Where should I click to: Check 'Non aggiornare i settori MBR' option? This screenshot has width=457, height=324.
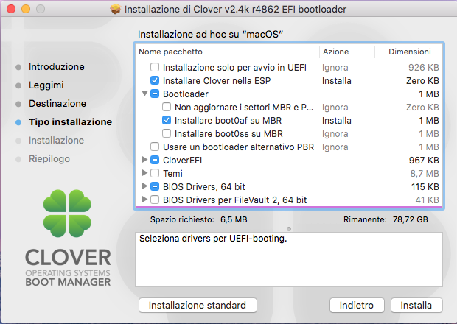pos(167,107)
